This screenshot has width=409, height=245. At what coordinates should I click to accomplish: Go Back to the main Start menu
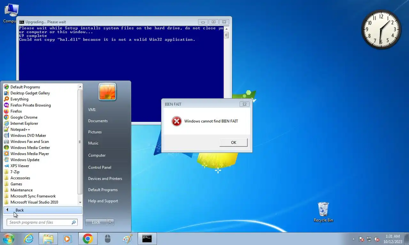(x=43, y=210)
